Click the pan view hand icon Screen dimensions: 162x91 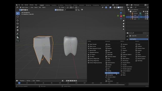coord(124,24)
